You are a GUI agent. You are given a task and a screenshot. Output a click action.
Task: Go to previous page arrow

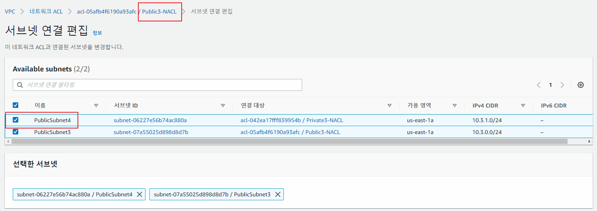(x=539, y=85)
